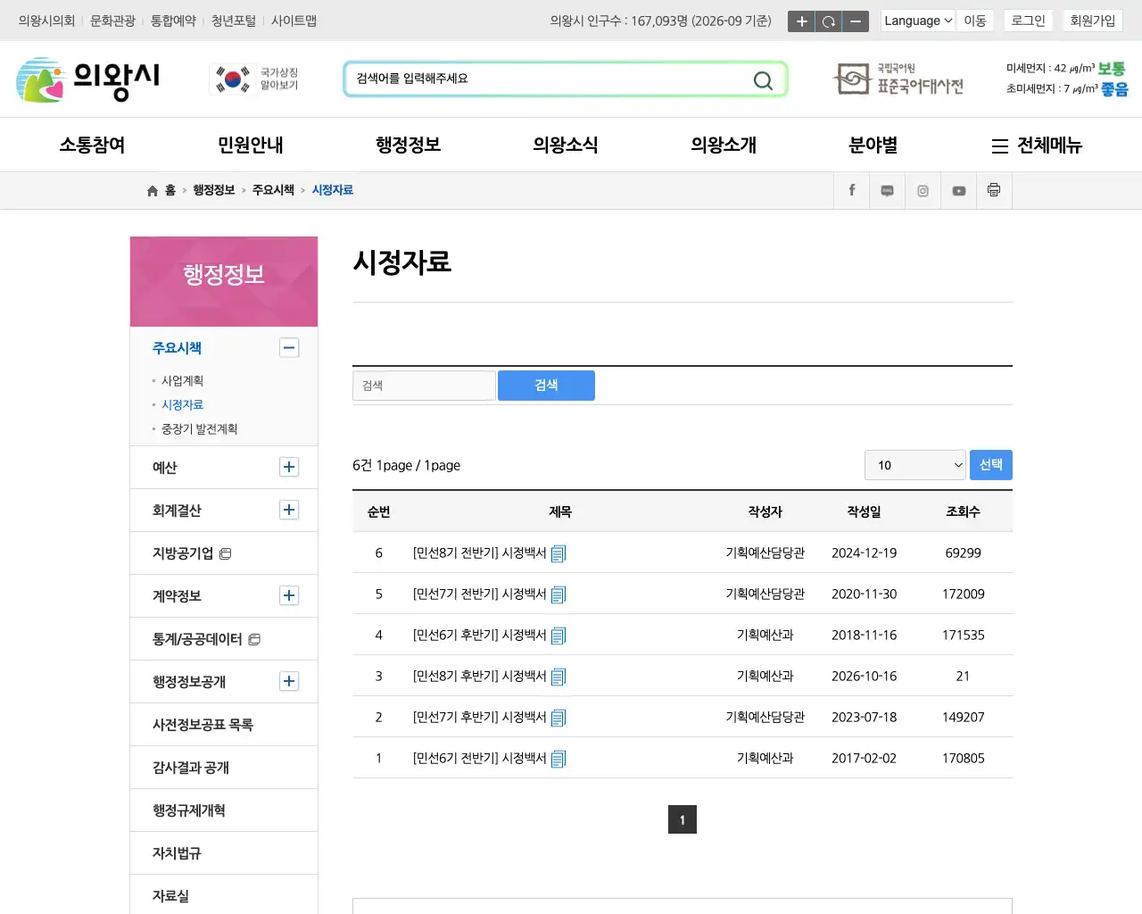This screenshot has height=914, width=1142.
Task: Open the 10 items-per-page dropdown
Action: tap(915, 465)
